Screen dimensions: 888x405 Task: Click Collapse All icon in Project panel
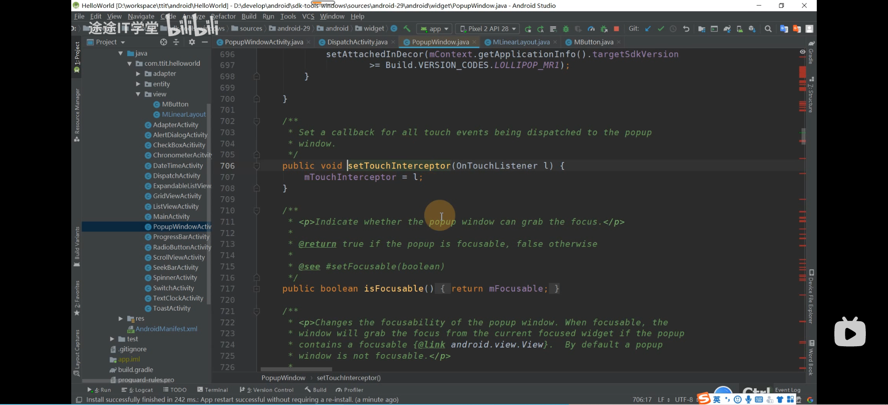pos(176,42)
